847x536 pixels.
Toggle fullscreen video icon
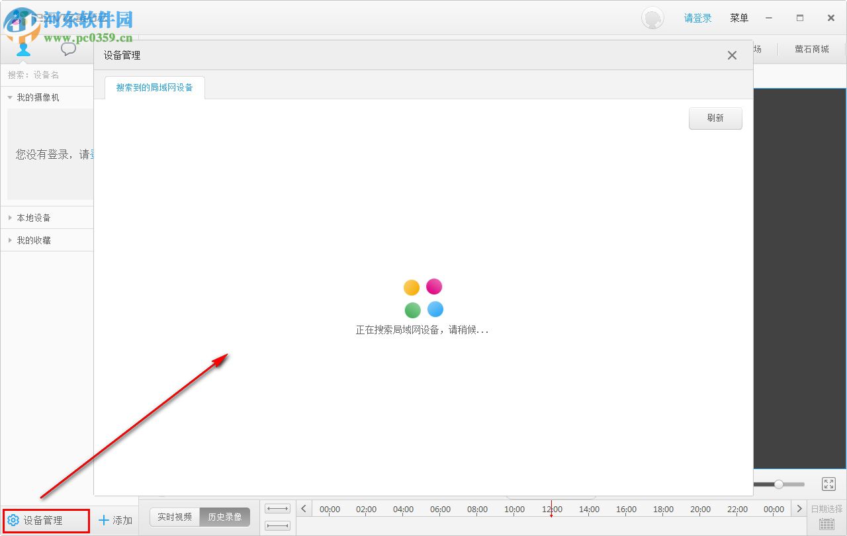[828, 484]
